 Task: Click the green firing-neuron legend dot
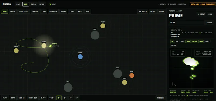(x=187, y=96)
